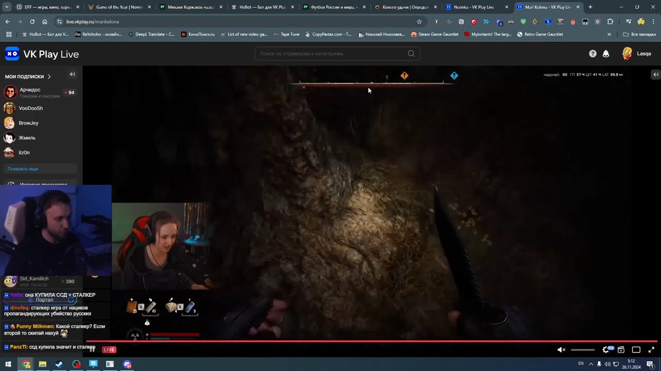Open the VK Play Live home logo
Viewport: 661px width, 371px height.
(42, 54)
